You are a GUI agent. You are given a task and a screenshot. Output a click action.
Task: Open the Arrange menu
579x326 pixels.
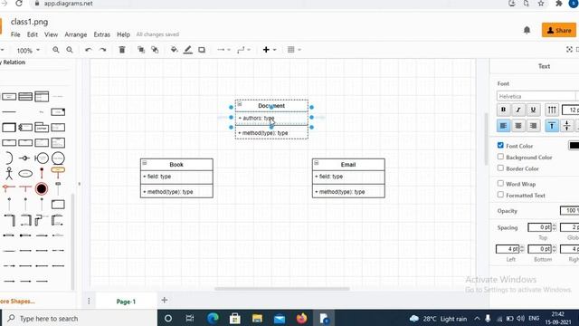(x=76, y=34)
